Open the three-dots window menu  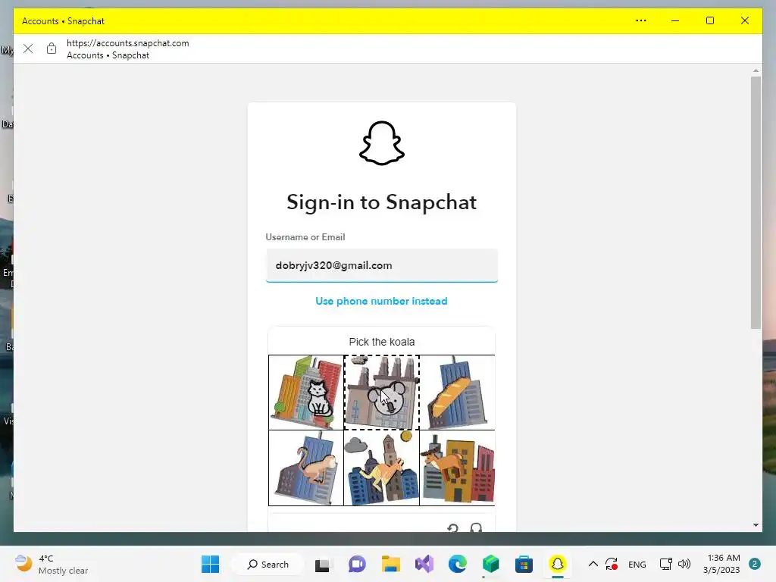coord(641,20)
